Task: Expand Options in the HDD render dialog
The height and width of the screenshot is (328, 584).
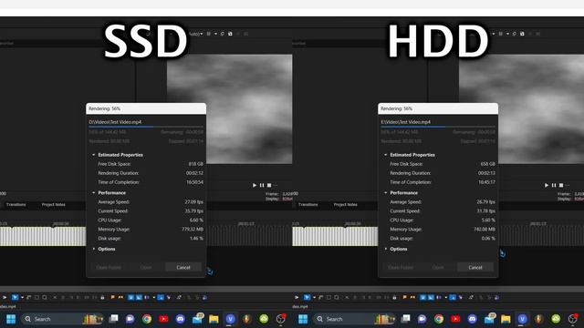Action: pos(385,249)
